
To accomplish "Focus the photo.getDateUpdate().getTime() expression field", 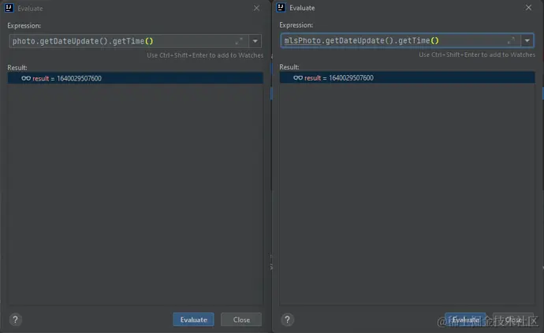I will (129, 41).
